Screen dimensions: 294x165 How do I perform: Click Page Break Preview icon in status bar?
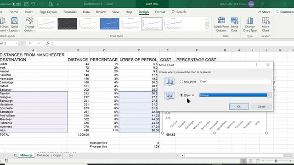click(258, 161)
